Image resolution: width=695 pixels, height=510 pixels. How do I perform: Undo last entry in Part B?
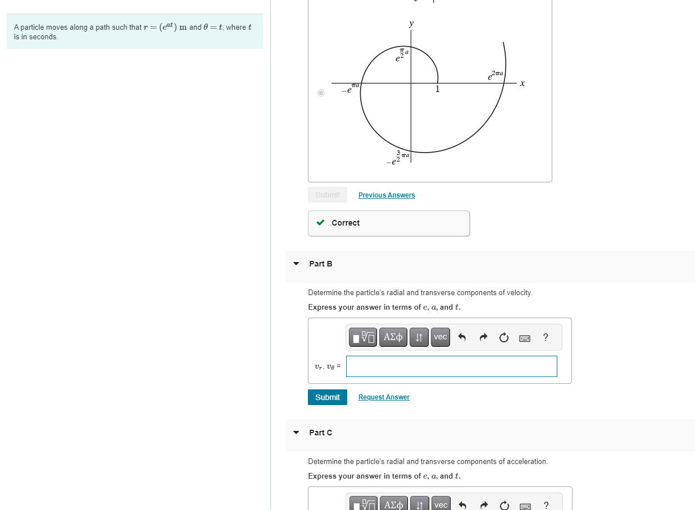tap(462, 337)
